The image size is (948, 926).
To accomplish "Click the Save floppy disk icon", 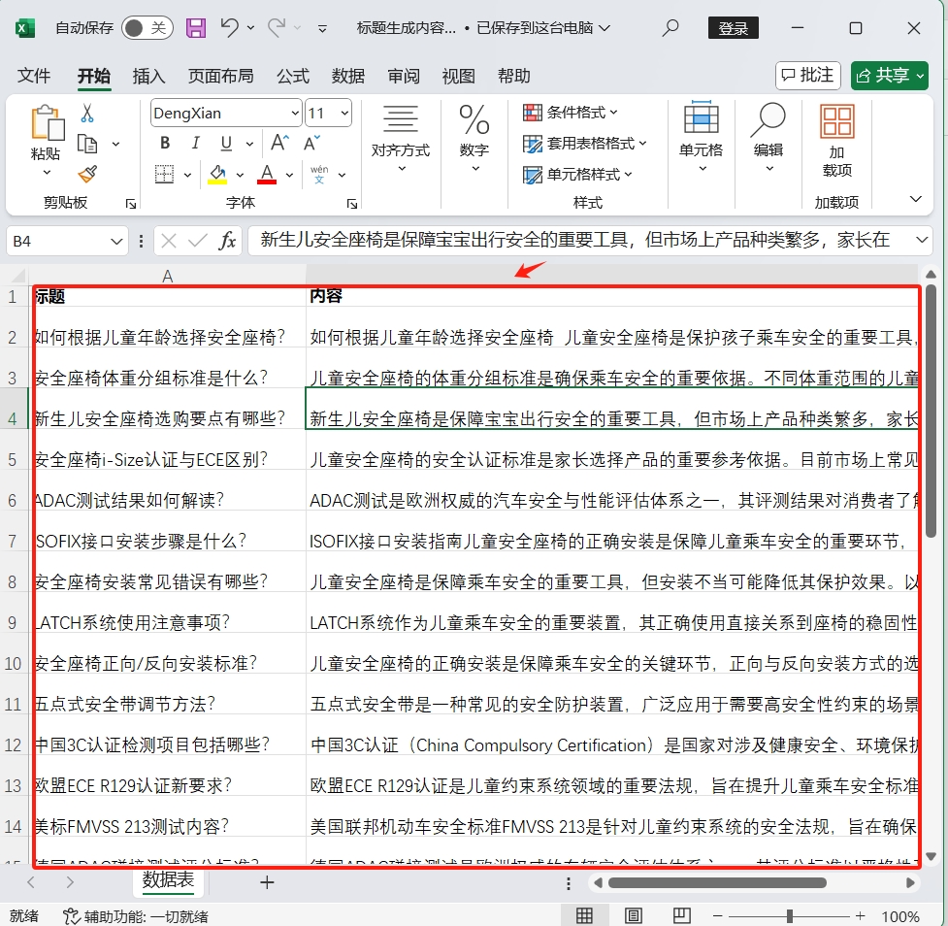I will (195, 28).
